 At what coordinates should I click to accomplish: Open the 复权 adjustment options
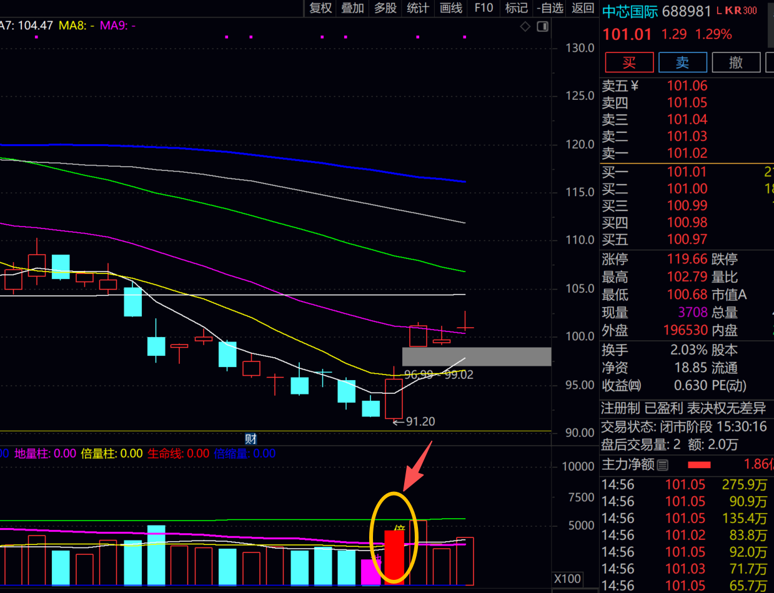pos(320,8)
